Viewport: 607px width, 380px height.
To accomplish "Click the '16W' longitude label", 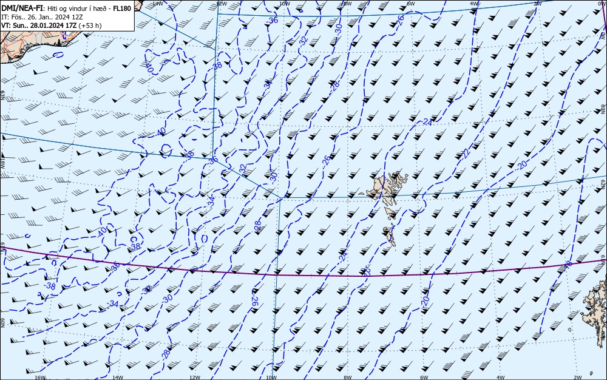I will coord(40,378).
